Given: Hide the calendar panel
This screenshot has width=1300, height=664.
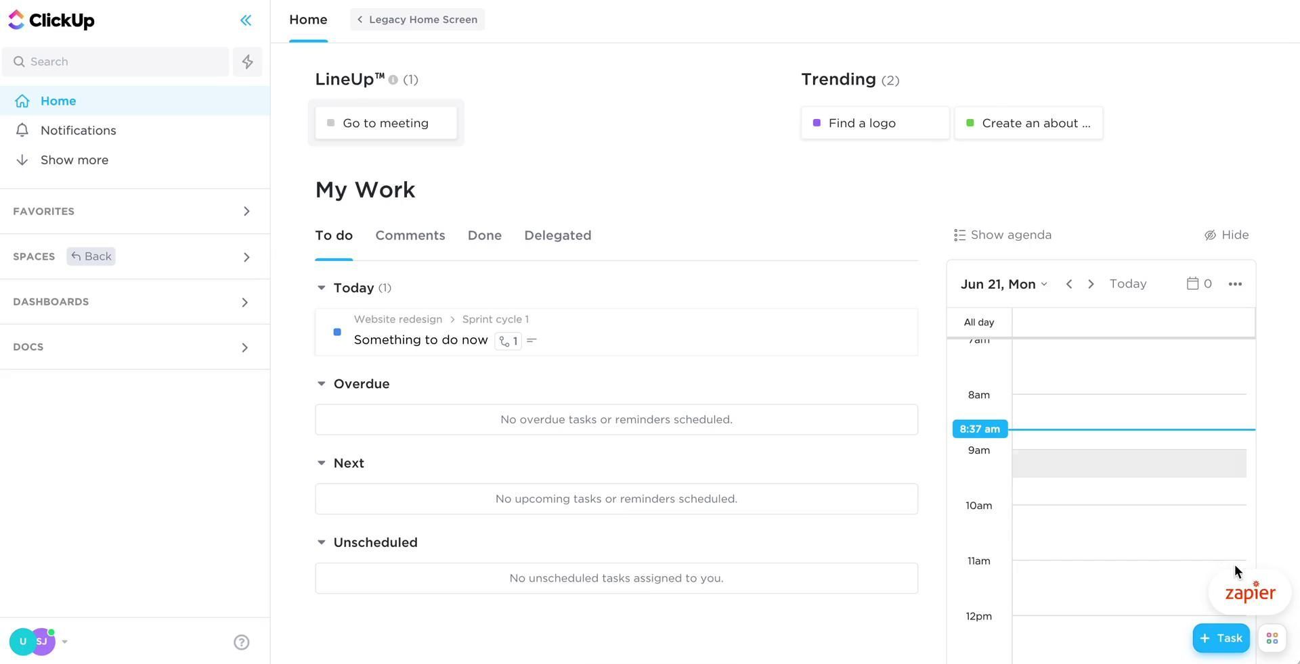Looking at the screenshot, I should [1226, 235].
